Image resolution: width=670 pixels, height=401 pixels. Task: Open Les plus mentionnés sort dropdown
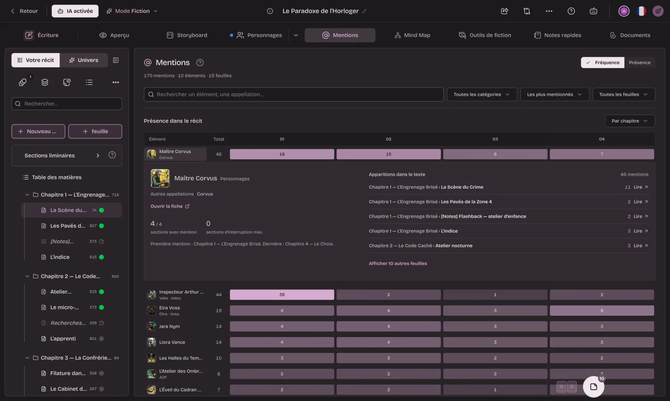click(x=555, y=95)
